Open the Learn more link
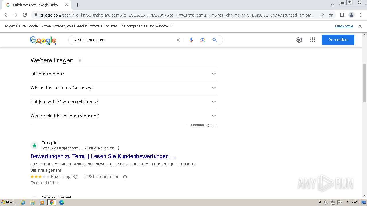 point(344,26)
